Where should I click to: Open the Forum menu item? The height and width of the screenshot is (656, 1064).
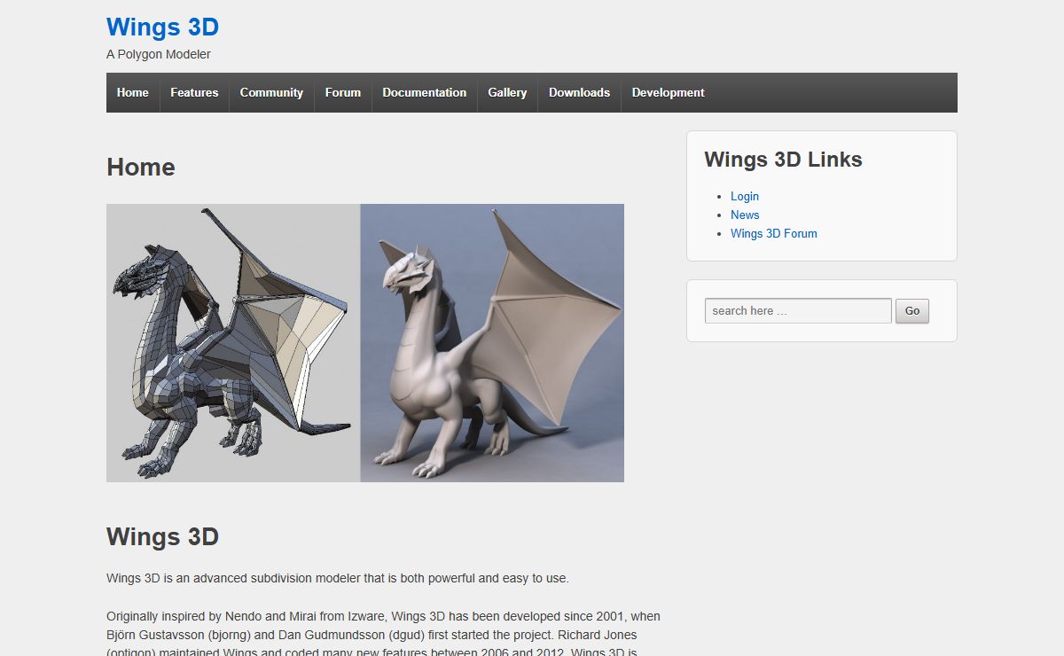click(343, 92)
